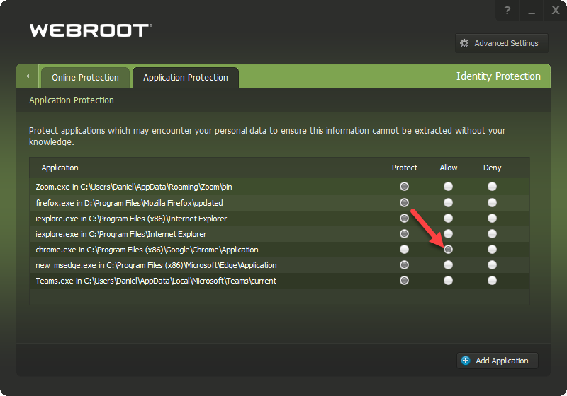Select iexplore.exe in Program Files (x86) text
Viewport: 567px width, 396px height.
tap(131, 219)
